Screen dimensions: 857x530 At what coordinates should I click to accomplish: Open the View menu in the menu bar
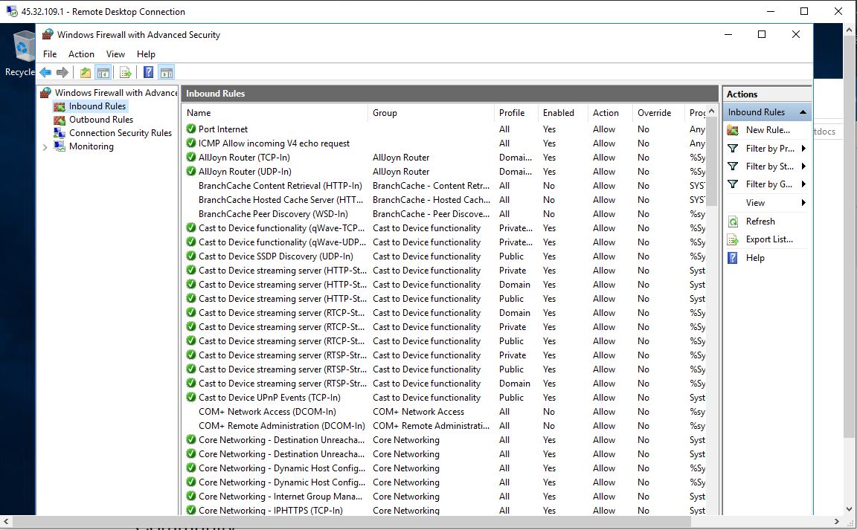point(115,54)
